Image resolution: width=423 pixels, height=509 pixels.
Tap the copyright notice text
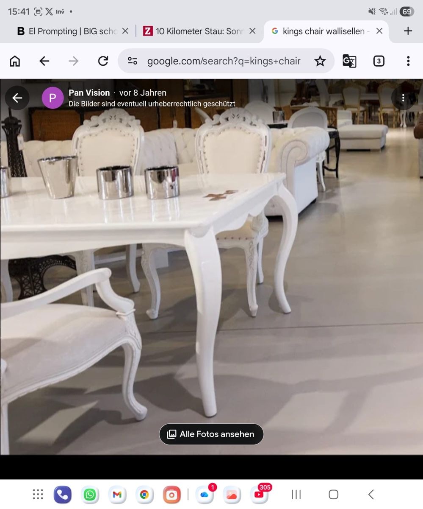pyautogui.click(x=152, y=104)
